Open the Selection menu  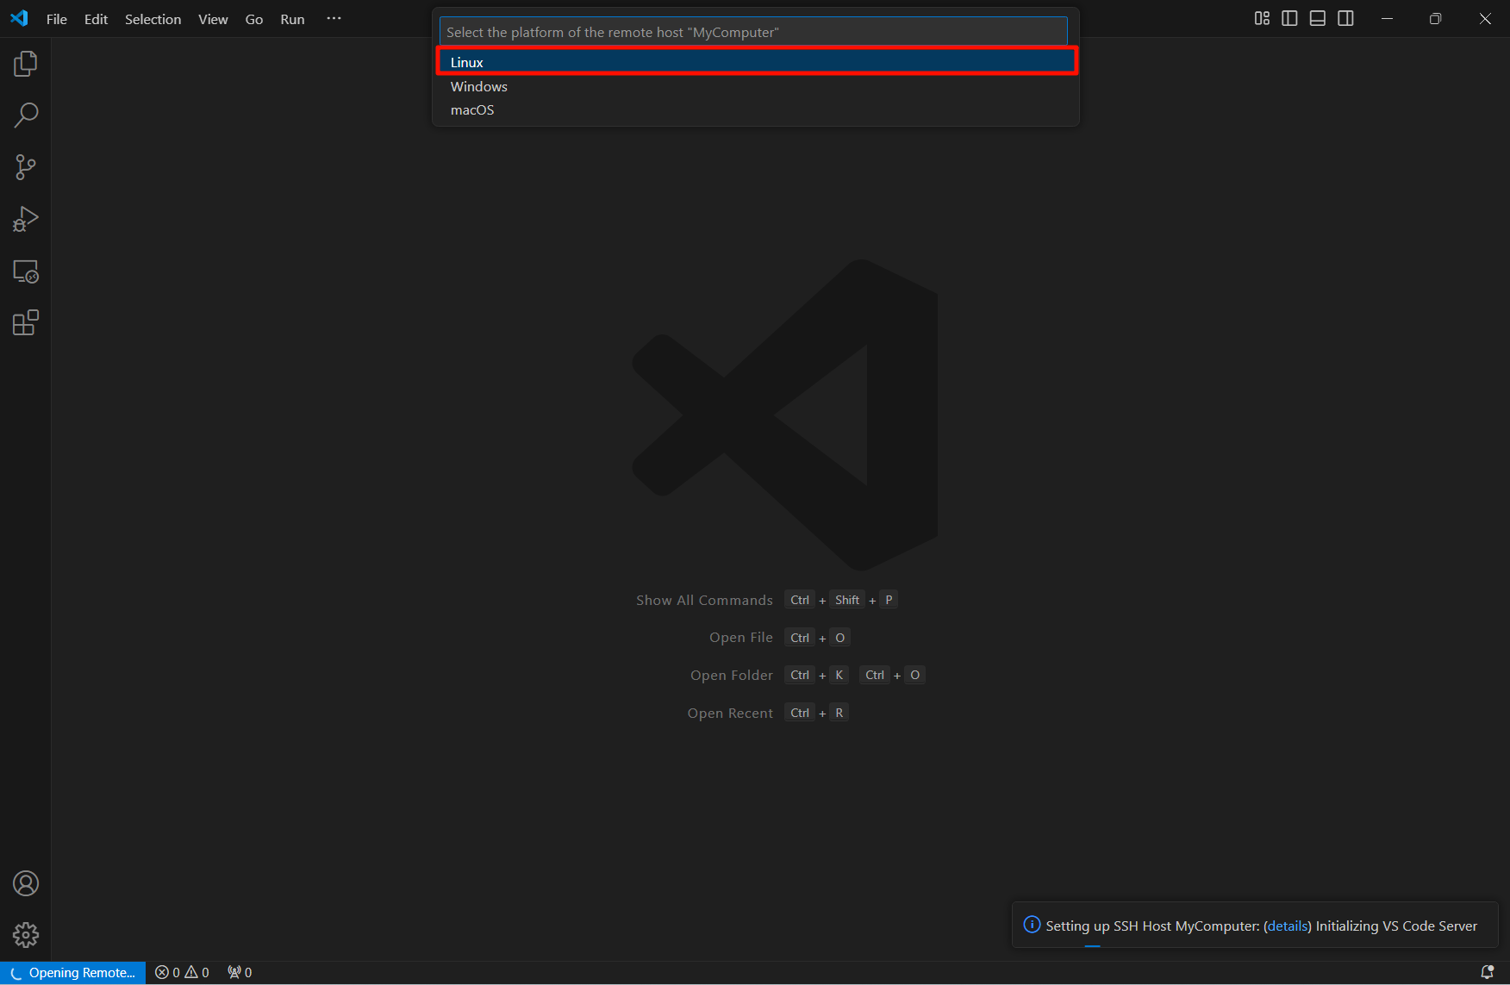click(153, 19)
